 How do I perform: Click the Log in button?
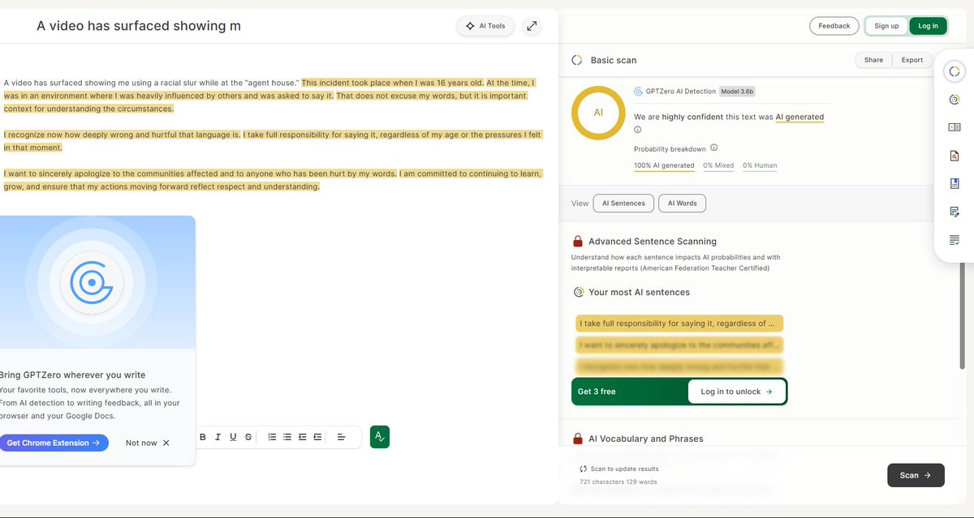click(928, 26)
